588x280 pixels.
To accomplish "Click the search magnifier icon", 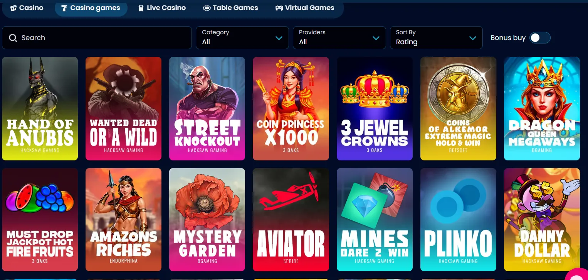I will point(13,38).
